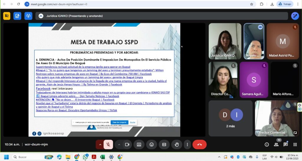Image resolution: width=302 pixels, height=161 pixels.
Task: Toggle the camera button
Action: click(127, 144)
